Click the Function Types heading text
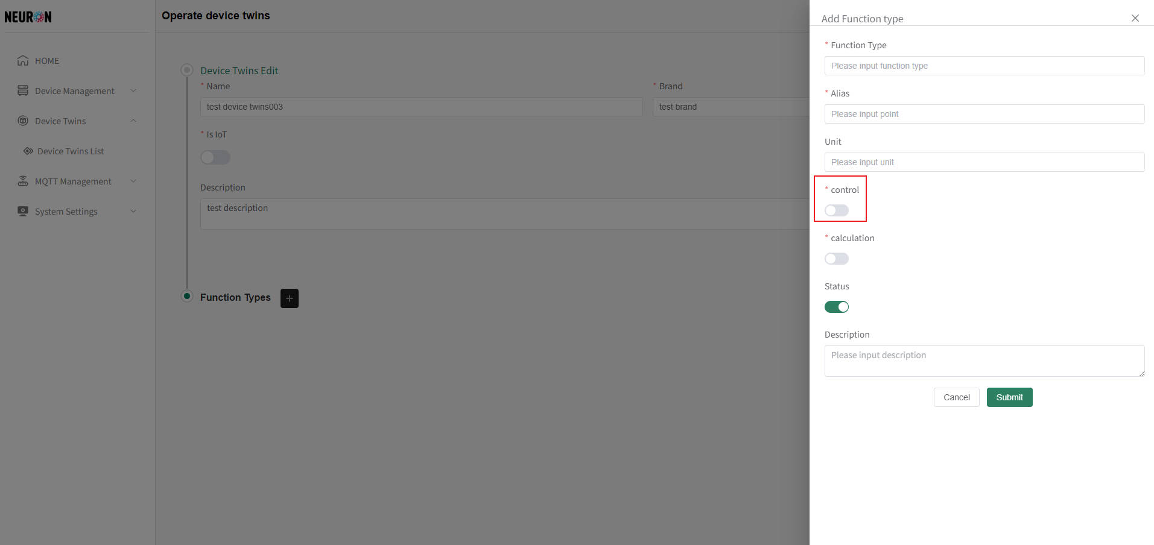Image resolution: width=1154 pixels, height=545 pixels. point(235,297)
